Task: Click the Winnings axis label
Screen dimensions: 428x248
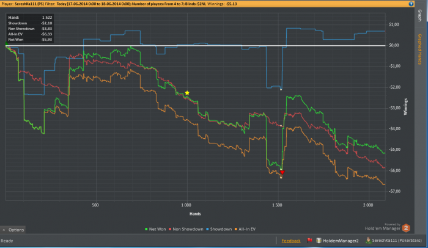Action: click(x=405, y=107)
